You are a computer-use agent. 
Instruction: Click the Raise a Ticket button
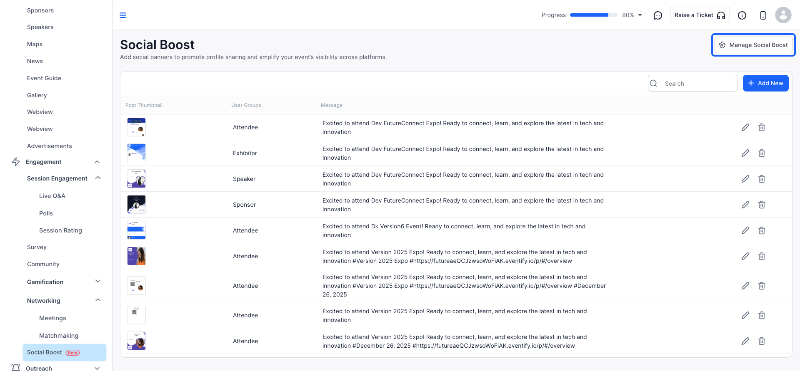(x=700, y=15)
